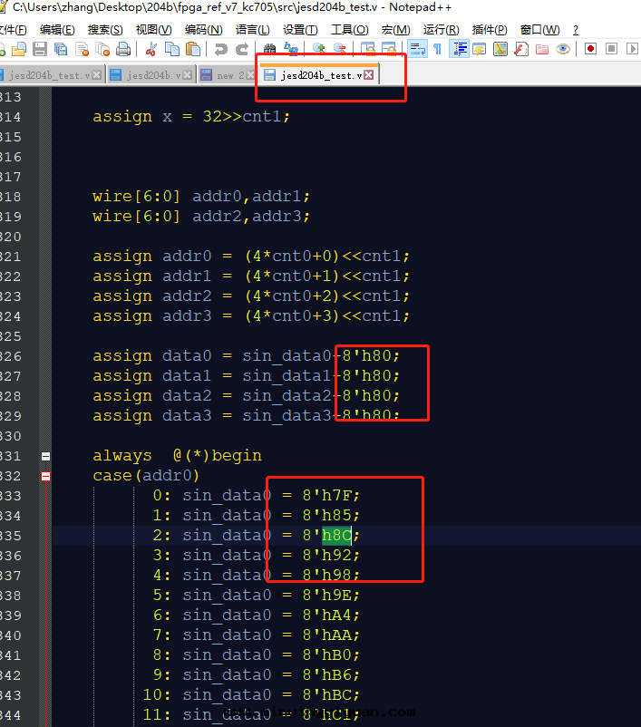Collapse the case(addr0) block fold marker

tap(45, 476)
